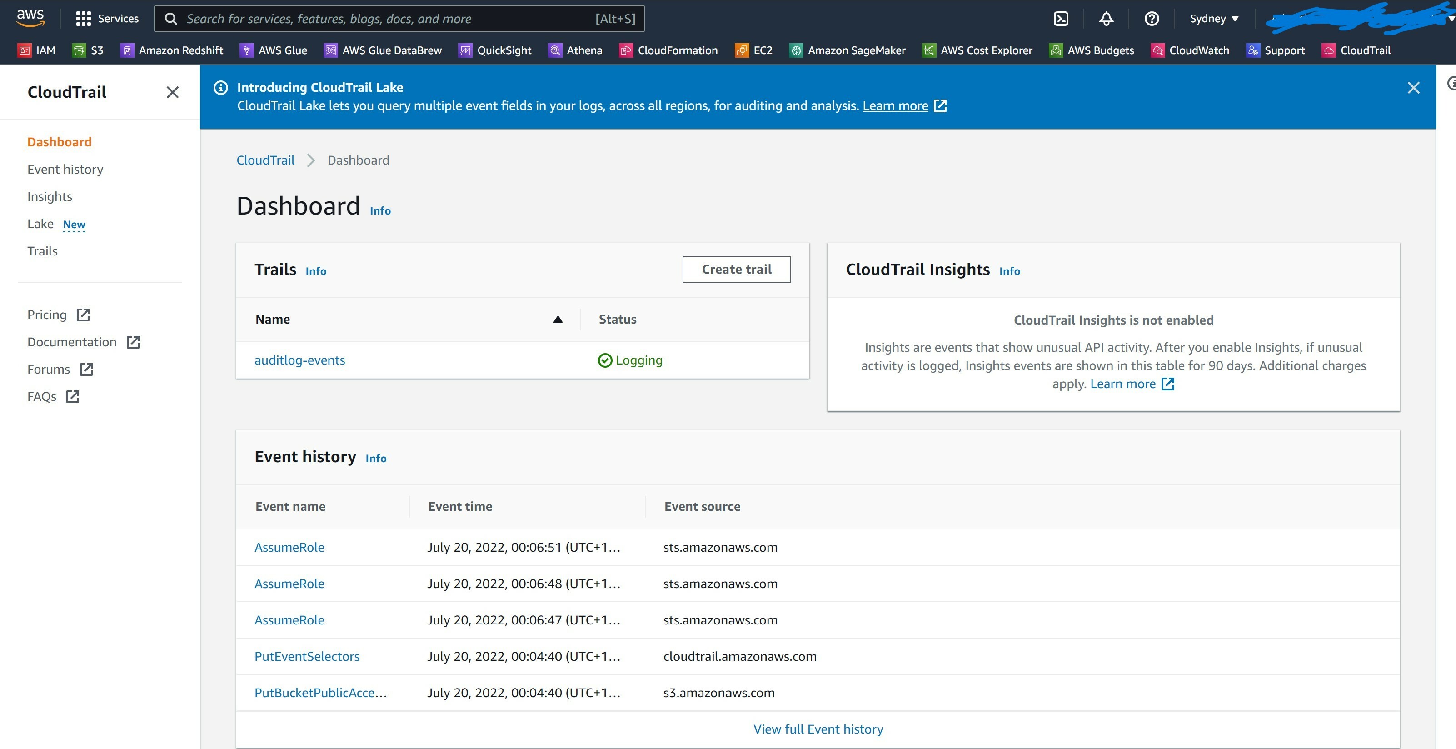This screenshot has width=1456, height=749.
Task: Go to Lake in sidebar navigation
Action: 40,224
